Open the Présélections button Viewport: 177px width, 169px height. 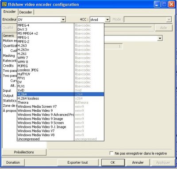coord(24,152)
